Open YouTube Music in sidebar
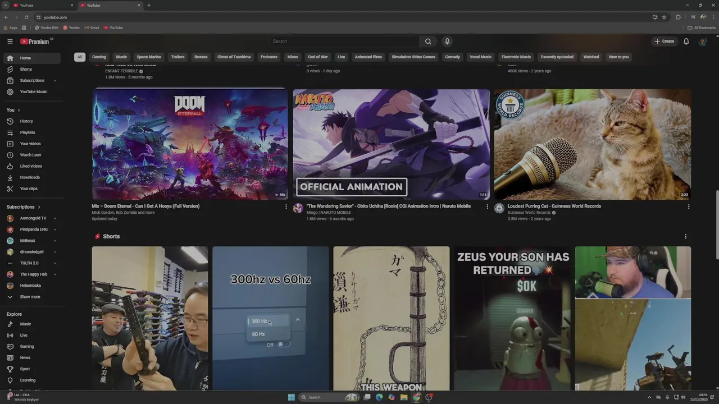This screenshot has height=404, width=719. click(32, 91)
